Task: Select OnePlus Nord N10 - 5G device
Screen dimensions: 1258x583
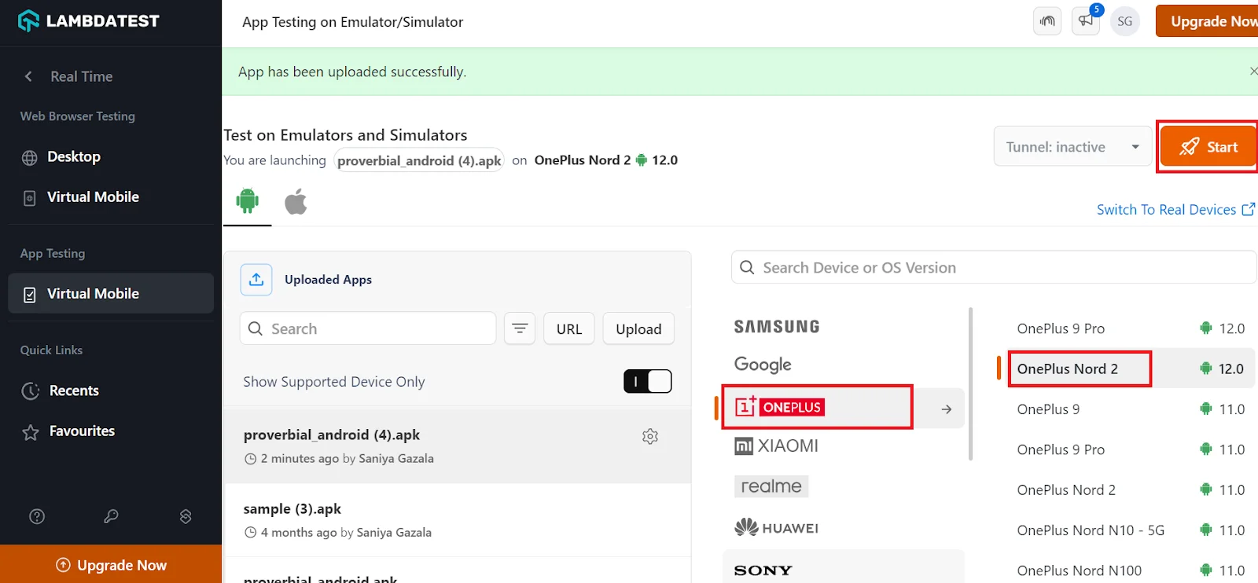Action: coord(1131,530)
